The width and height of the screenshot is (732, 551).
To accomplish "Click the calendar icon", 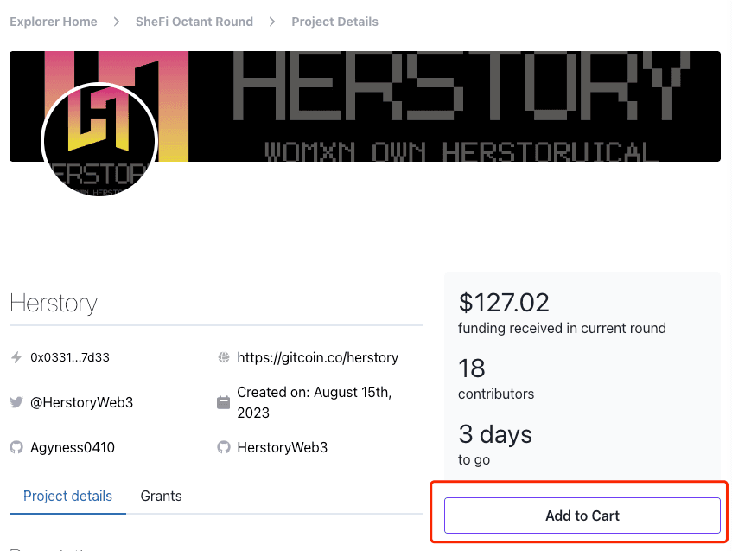I will [224, 402].
